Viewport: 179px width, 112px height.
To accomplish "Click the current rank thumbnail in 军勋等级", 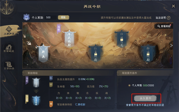I will [x=36, y=83].
